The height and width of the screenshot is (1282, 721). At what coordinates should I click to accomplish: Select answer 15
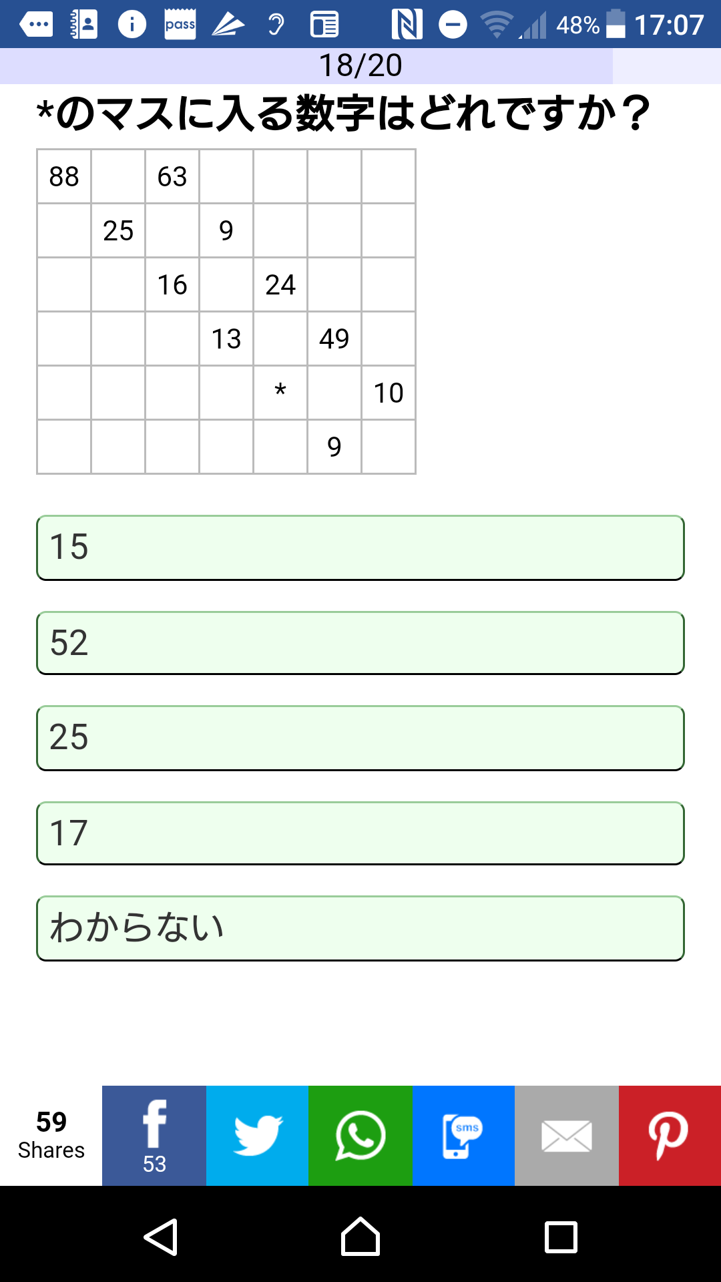360,548
